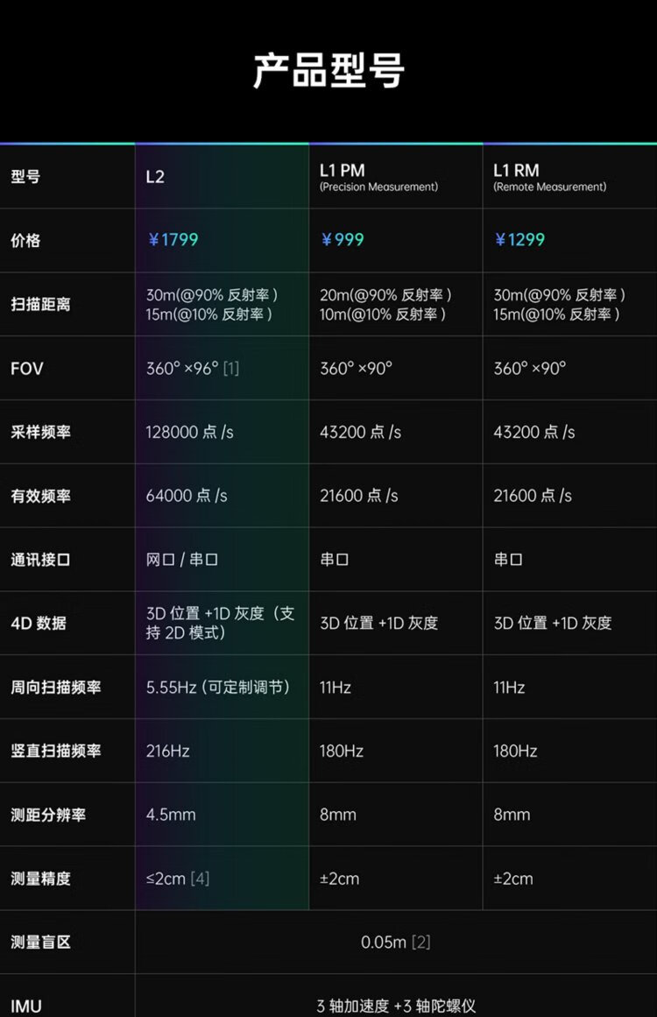Click the 216Hz vertical scan value
This screenshot has width=657, height=1017.
click(167, 751)
